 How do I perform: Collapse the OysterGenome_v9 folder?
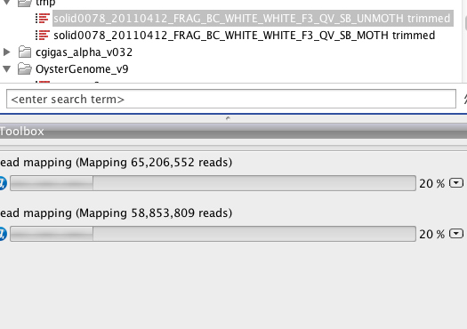click(6, 69)
